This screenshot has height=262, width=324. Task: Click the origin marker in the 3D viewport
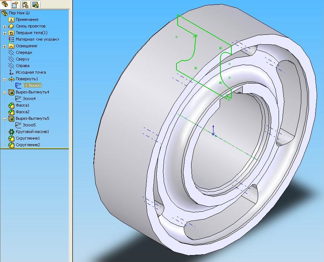tap(213, 134)
